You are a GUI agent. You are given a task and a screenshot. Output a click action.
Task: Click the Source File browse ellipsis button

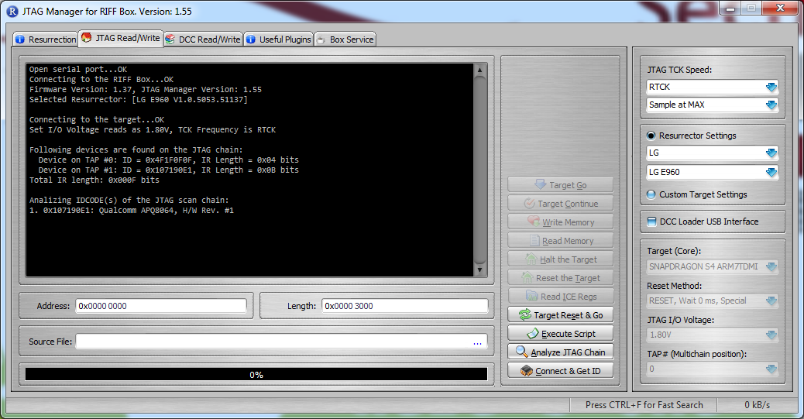(477, 342)
